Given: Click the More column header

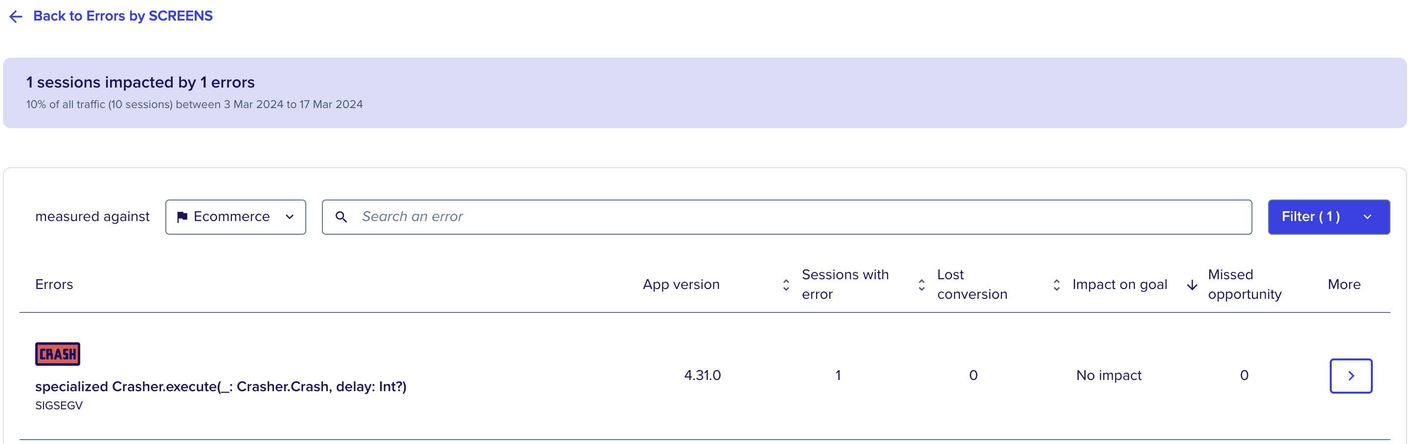Looking at the screenshot, I should [x=1344, y=284].
